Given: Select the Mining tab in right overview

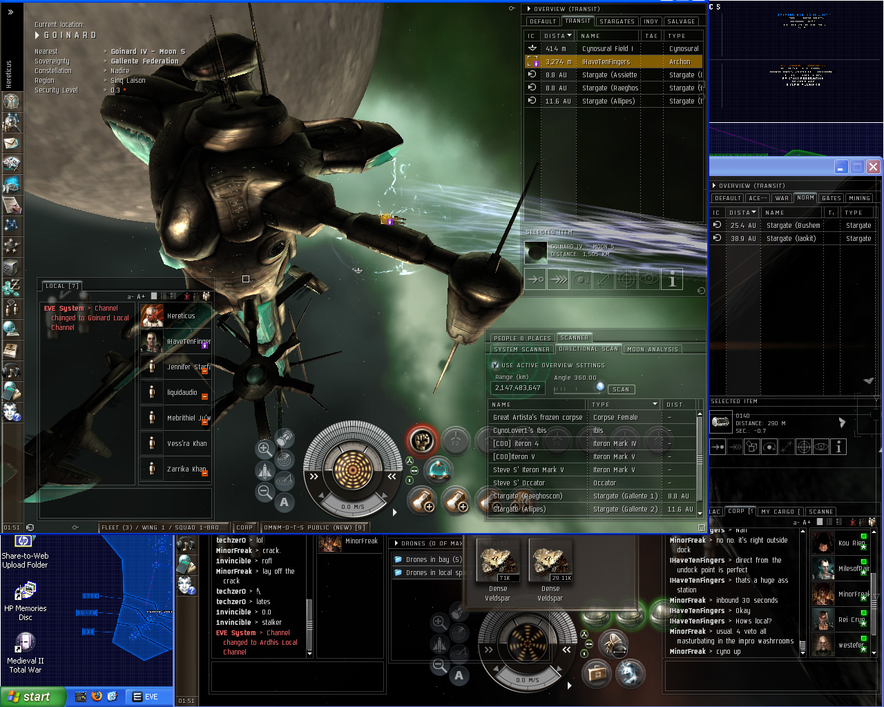Looking at the screenshot, I should [859, 198].
